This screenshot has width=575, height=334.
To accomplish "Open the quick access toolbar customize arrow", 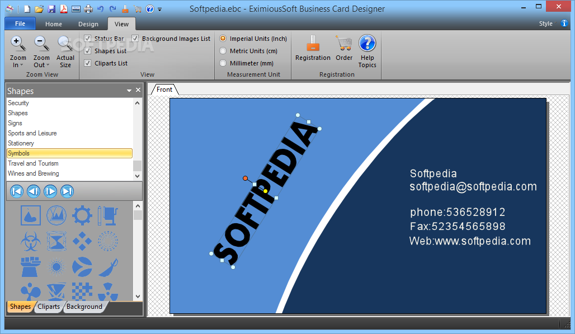I will tap(159, 10).
